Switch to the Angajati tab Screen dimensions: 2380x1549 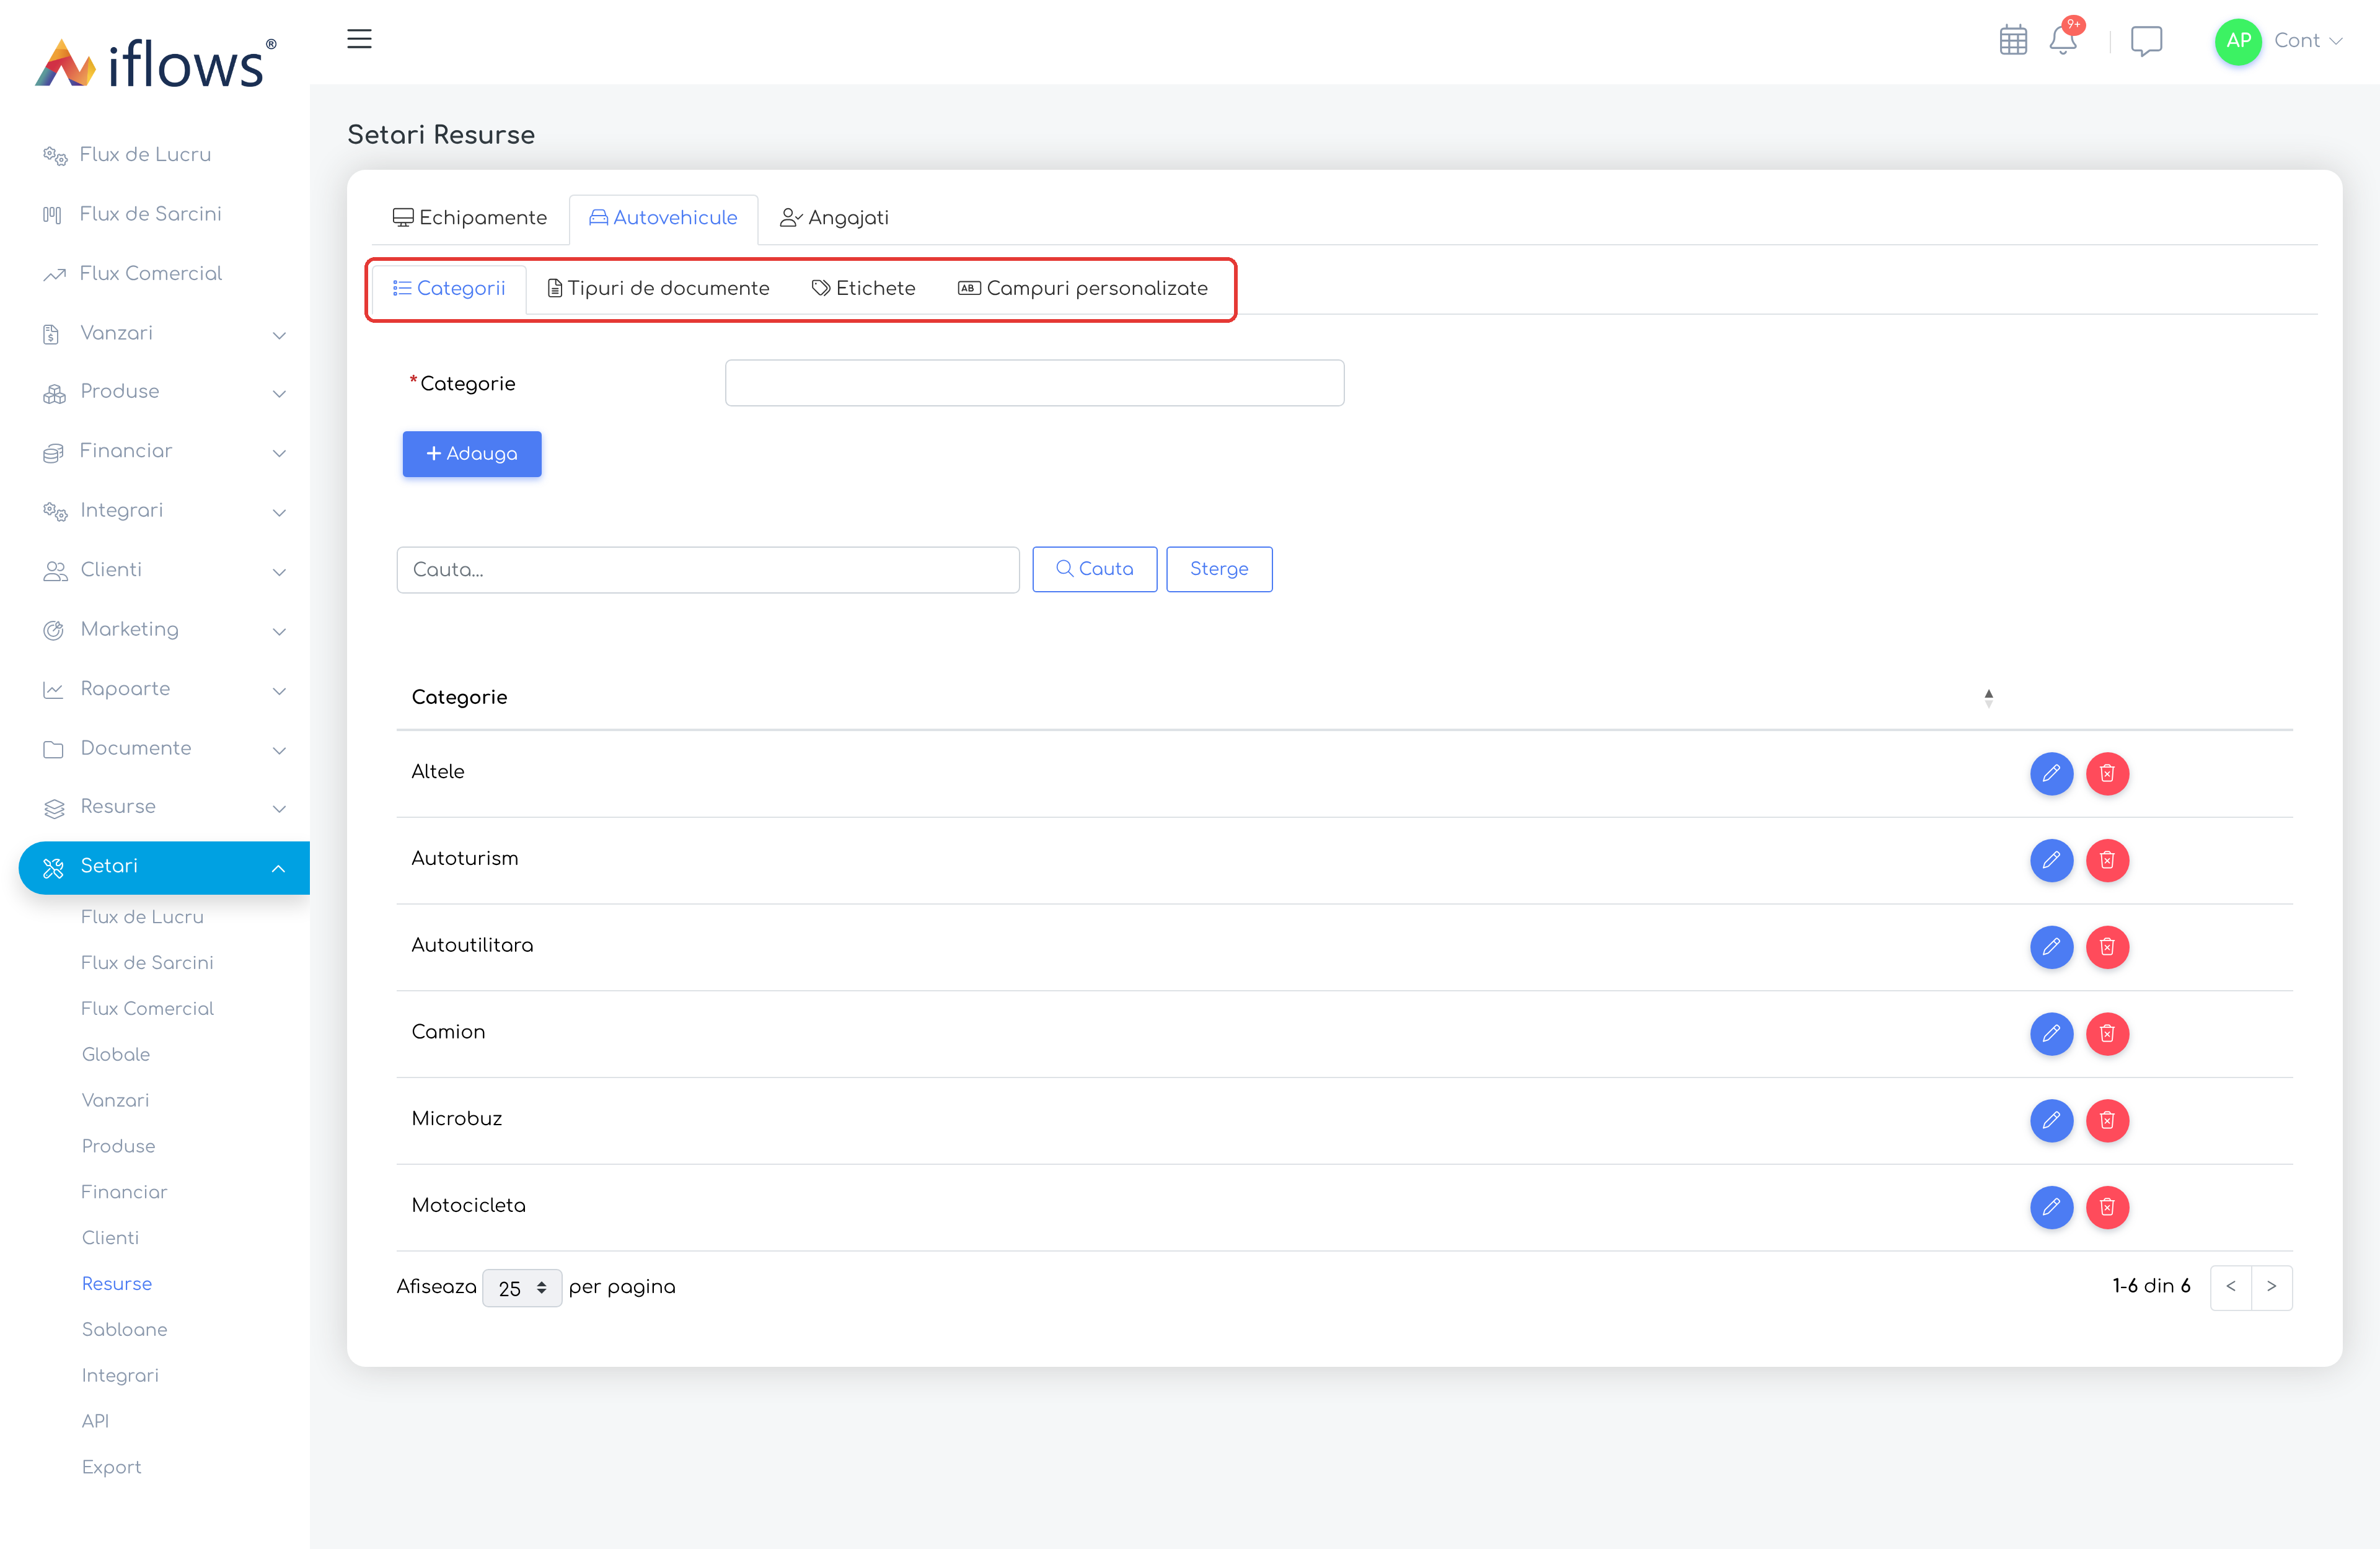coord(834,218)
